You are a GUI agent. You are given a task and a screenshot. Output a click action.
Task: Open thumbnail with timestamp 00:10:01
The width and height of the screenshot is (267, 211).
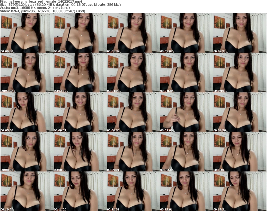tap(240, 152)
